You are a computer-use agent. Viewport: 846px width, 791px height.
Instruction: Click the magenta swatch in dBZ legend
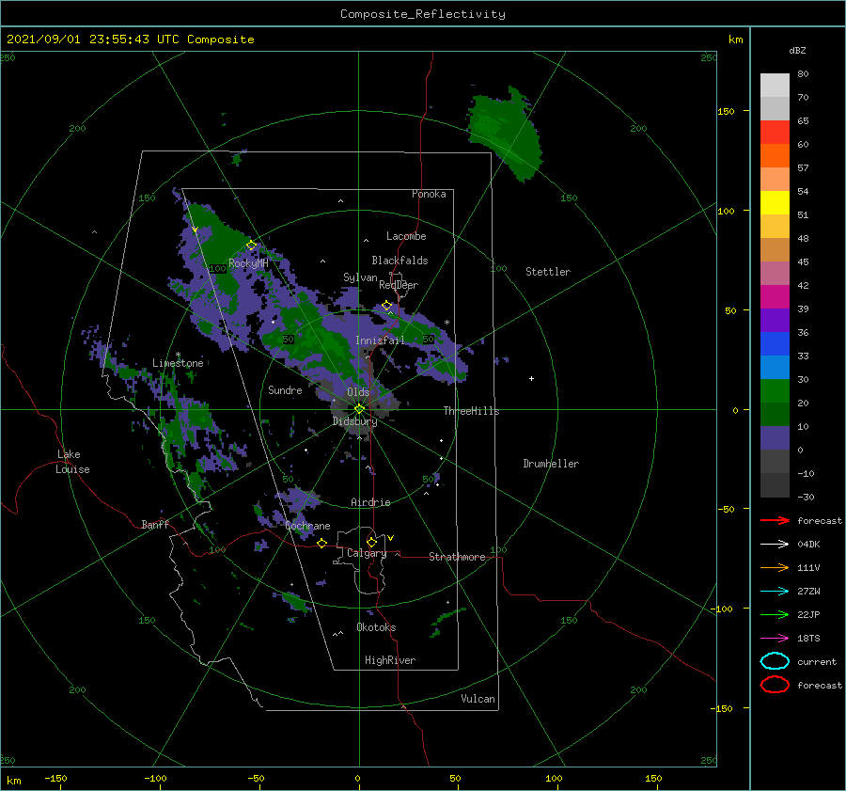(775, 296)
